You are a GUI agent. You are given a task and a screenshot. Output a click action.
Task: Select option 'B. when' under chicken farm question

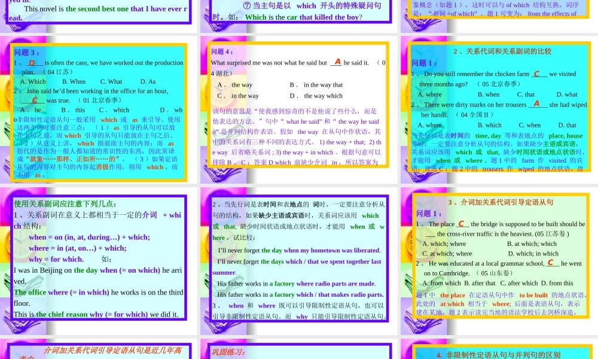point(489,95)
